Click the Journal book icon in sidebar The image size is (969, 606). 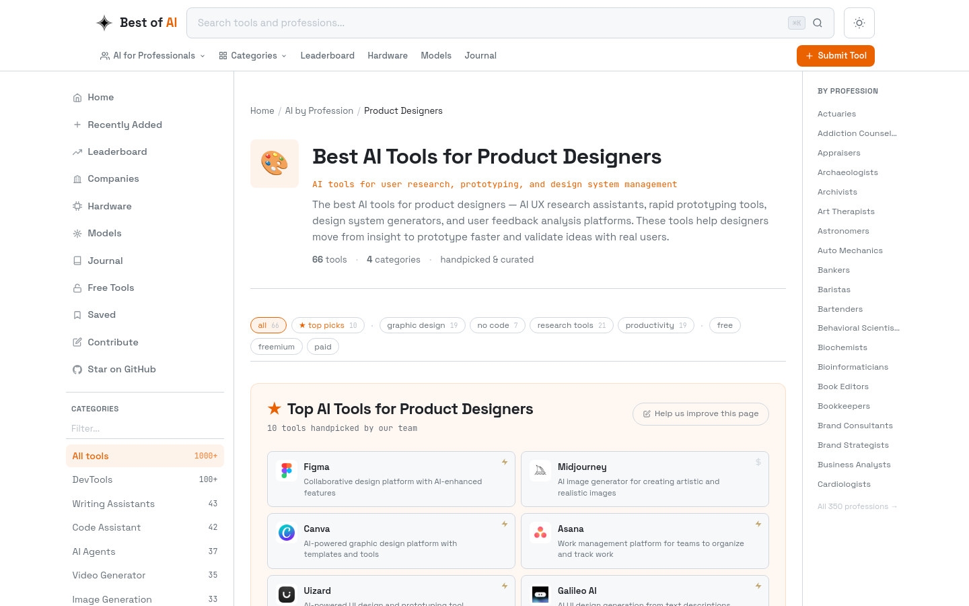(x=77, y=261)
